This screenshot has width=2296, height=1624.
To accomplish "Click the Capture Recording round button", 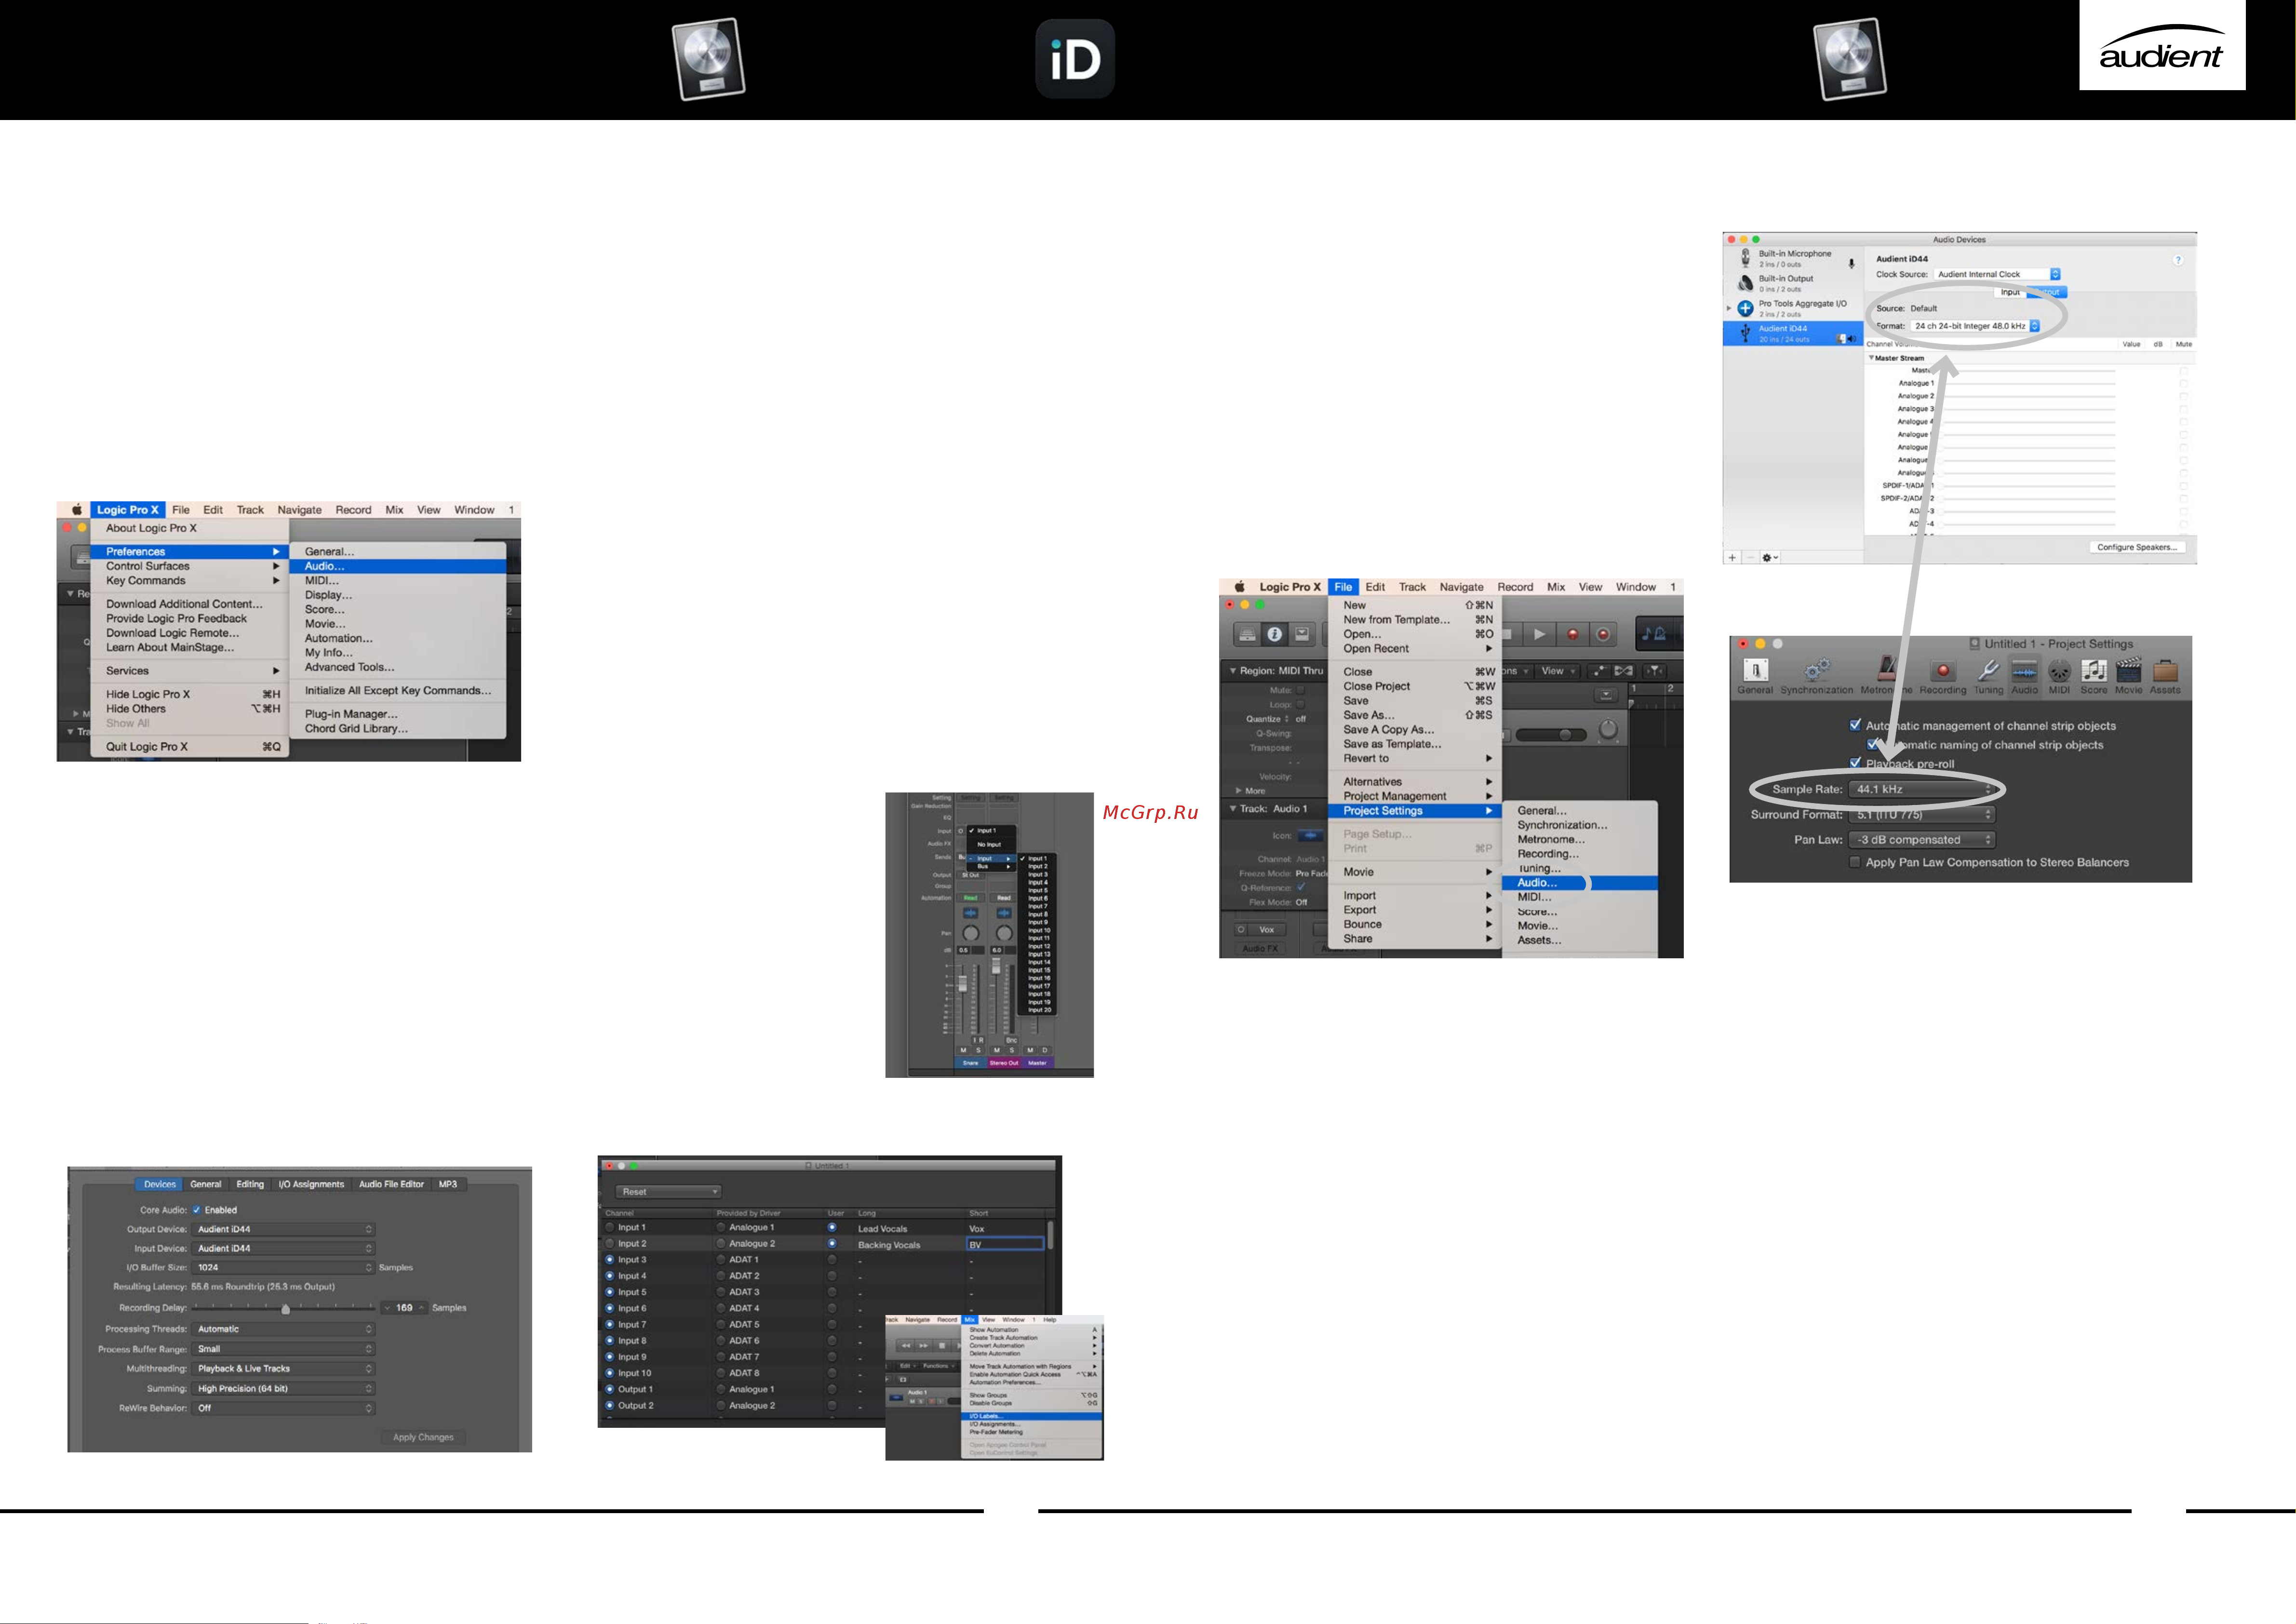I will click(1603, 634).
